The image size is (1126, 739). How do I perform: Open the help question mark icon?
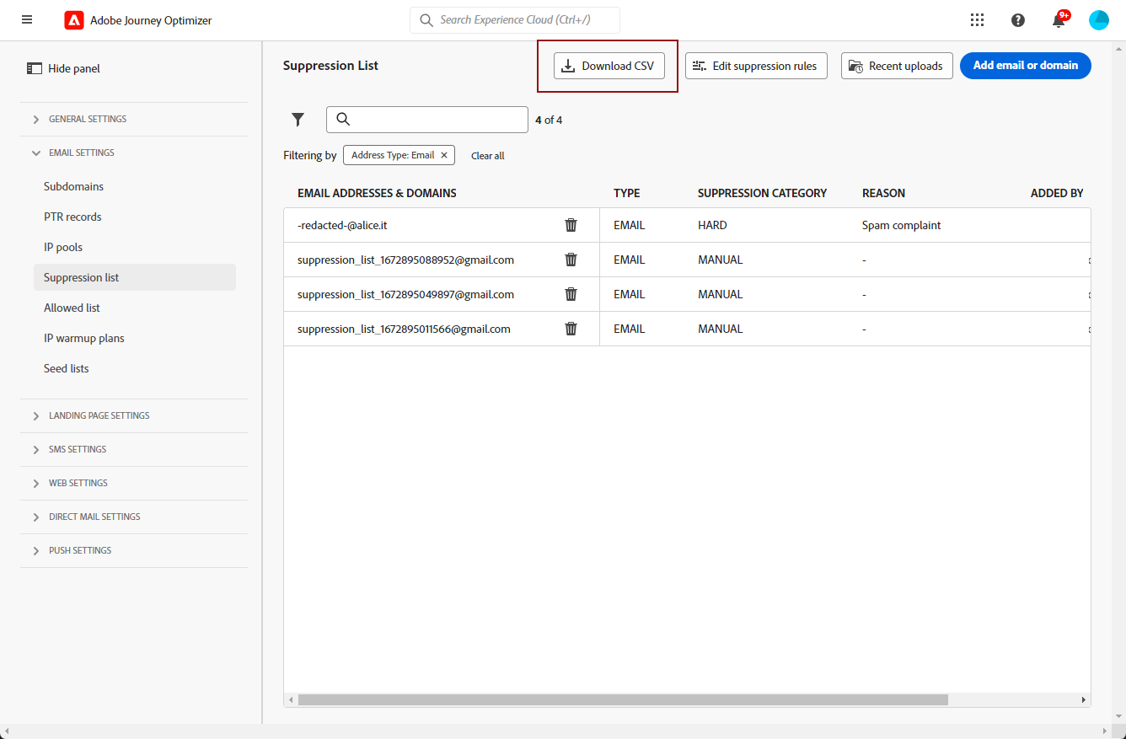(1018, 20)
